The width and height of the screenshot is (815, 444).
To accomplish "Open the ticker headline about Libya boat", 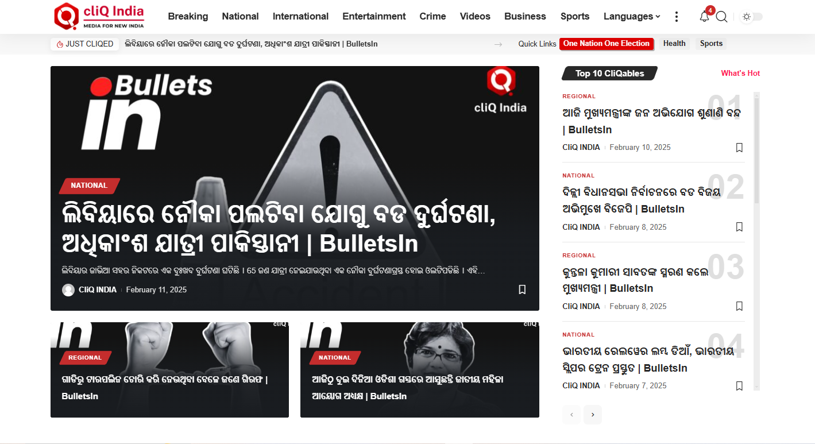I will click(x=251, y=44).
